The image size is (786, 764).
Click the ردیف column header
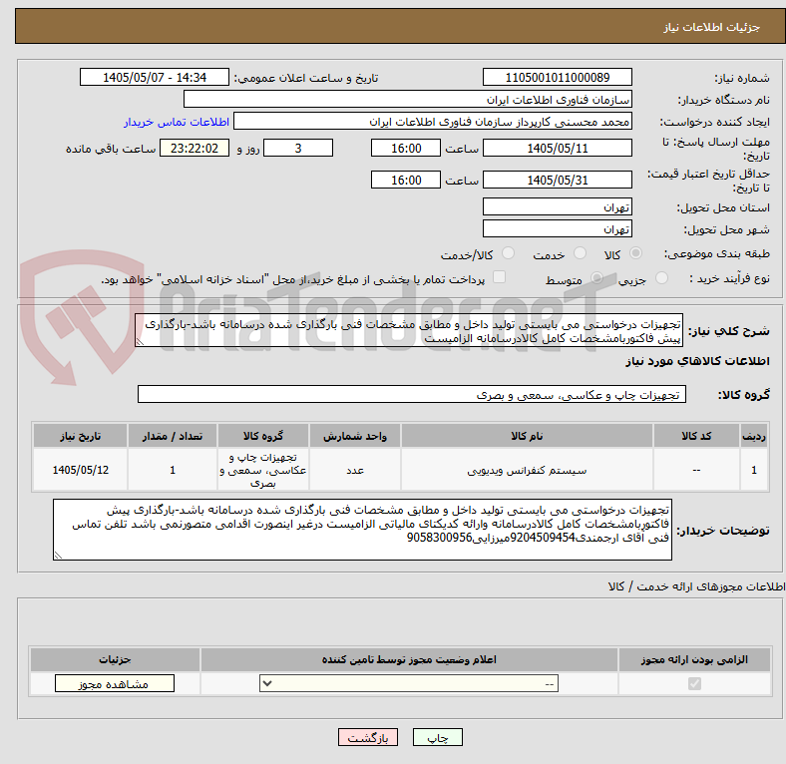point(754,436)
